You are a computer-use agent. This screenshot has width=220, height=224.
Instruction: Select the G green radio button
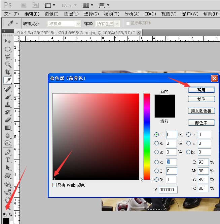point(156,171)
